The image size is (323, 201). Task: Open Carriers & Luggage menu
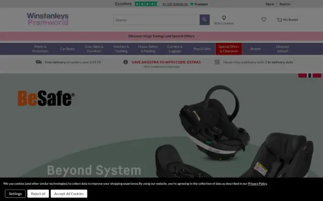point(174,49)
